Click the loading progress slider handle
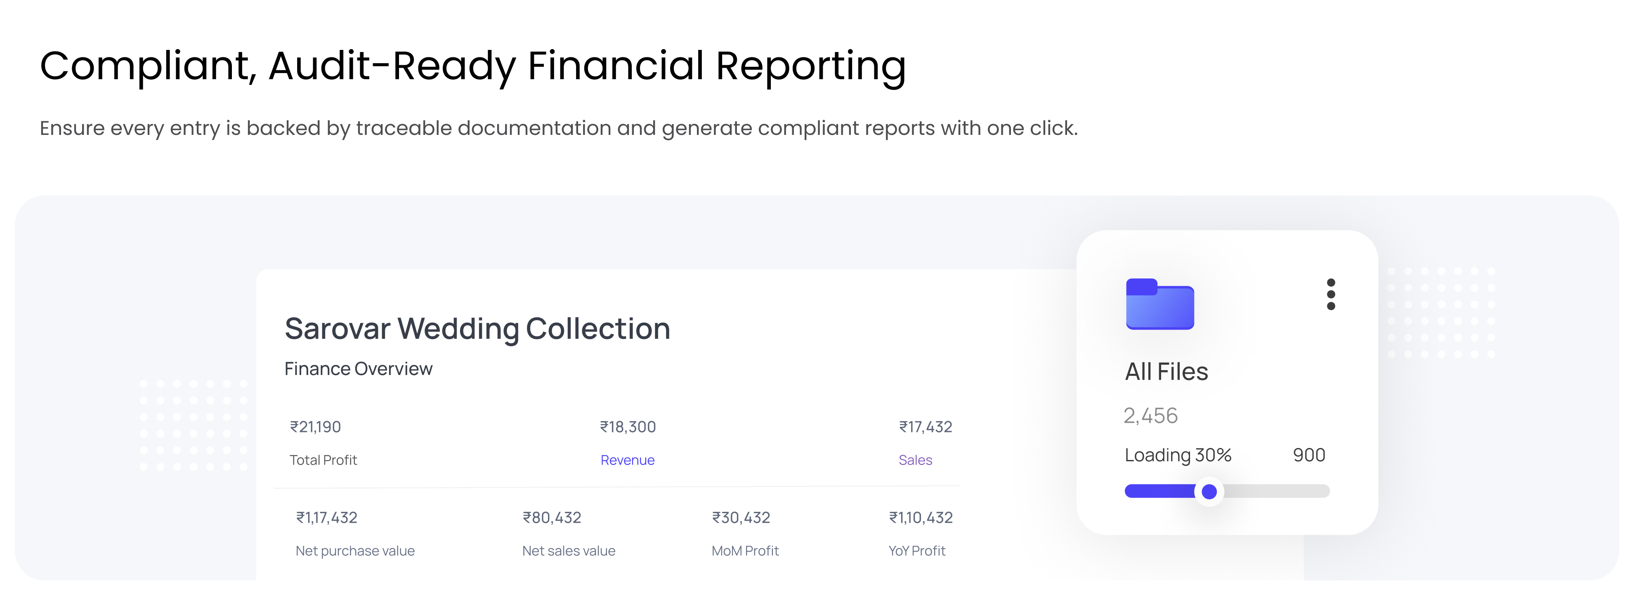 tap(1209, 491)
